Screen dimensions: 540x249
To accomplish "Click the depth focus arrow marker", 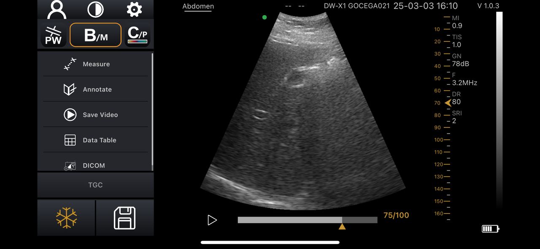I will (x=448, y=103).
